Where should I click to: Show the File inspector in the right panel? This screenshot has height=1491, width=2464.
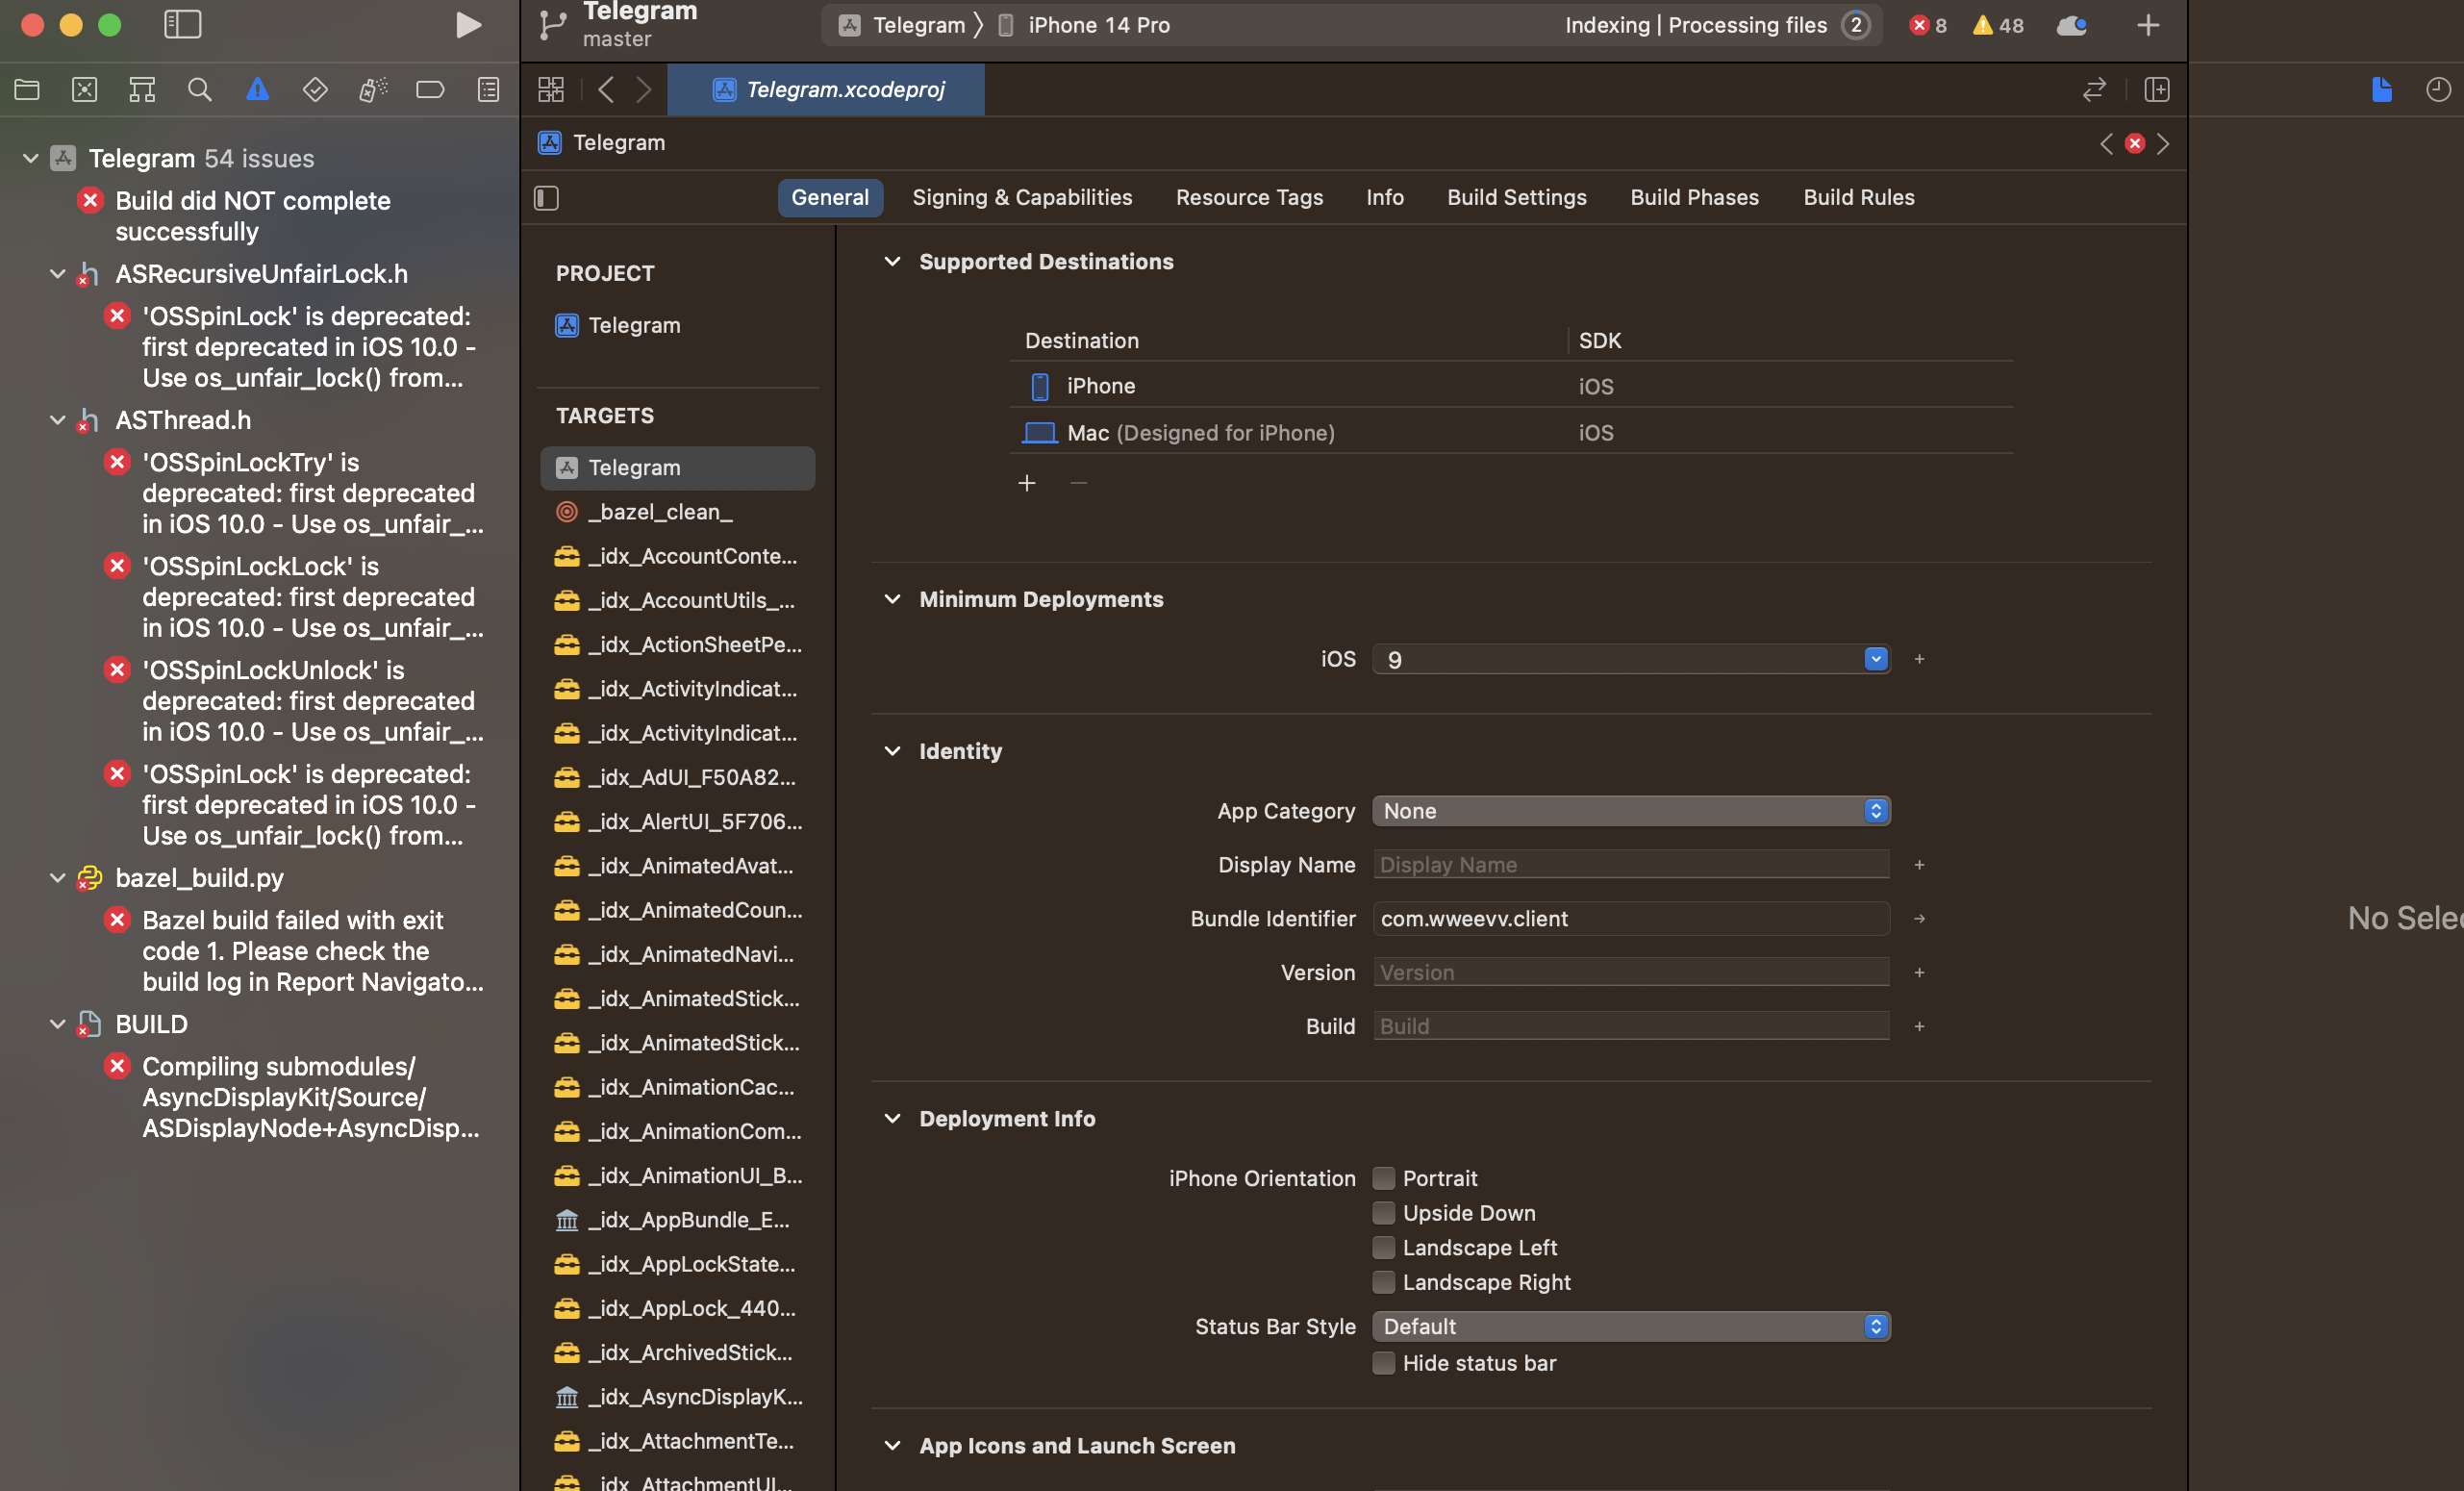pyautogui.click(x=2382, y=89)
